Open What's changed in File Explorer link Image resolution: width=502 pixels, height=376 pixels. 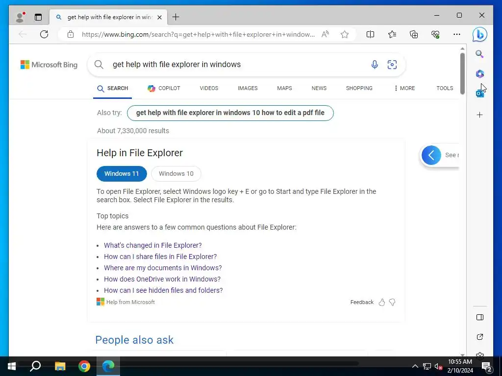[153, 245]
